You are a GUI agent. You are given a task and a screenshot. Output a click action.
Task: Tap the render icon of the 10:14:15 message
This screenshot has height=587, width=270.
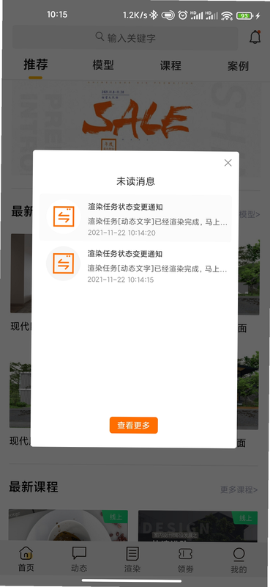click(64, 263)
